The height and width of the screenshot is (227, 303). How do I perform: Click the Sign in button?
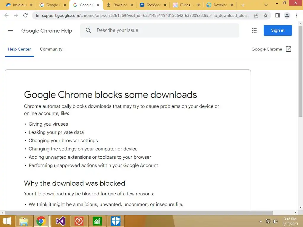(278, 30)
